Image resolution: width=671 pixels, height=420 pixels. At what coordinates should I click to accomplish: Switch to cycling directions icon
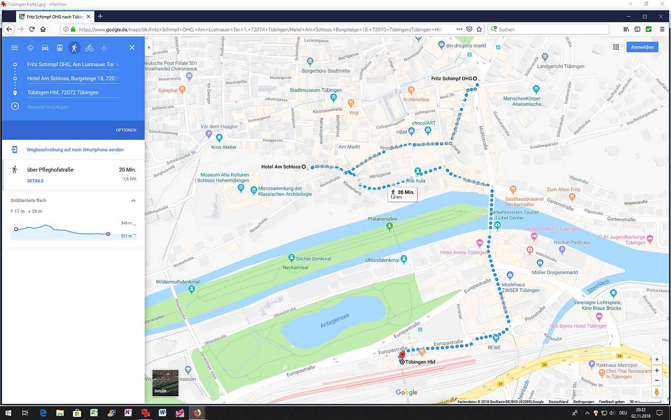point(89,47)
